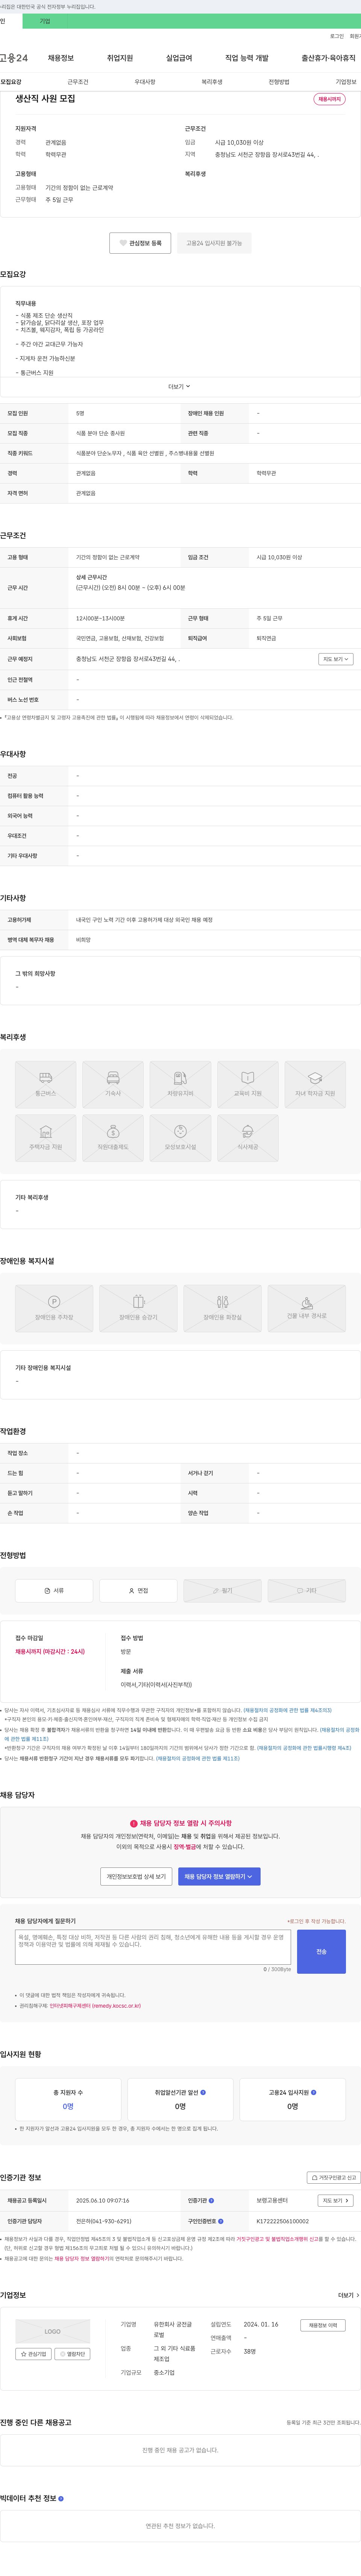This screenshot has height=2576, width=361.
Task: Select the 면접 screening method box
Action: (139, 1590)
